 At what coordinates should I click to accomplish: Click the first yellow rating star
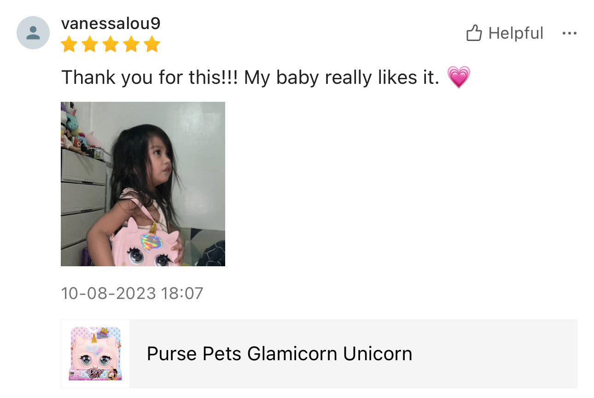pyautogui.click(x=69, y=45)
